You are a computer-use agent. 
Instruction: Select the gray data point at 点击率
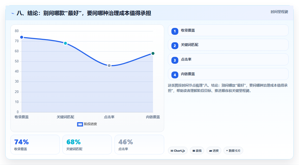click(x=109, y=66)
